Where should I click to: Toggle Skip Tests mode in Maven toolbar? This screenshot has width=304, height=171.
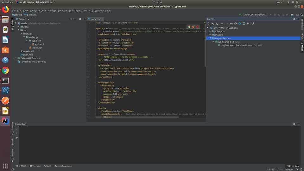pos(240,23)
